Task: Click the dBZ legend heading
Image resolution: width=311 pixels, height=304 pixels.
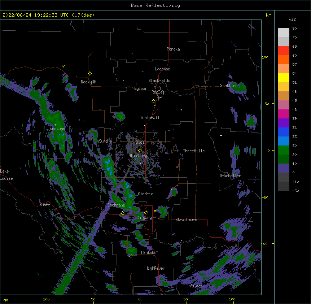Action: (x=292, y=19)
